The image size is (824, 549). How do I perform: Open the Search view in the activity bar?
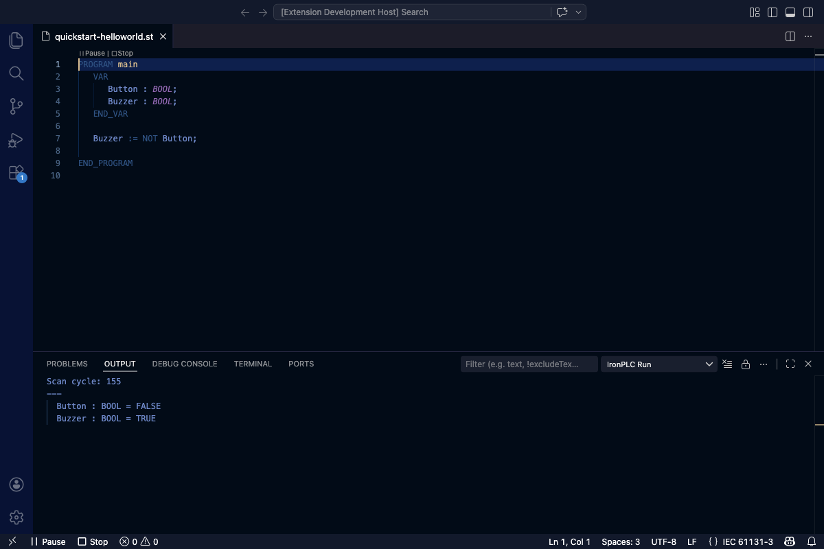[16, 73]
